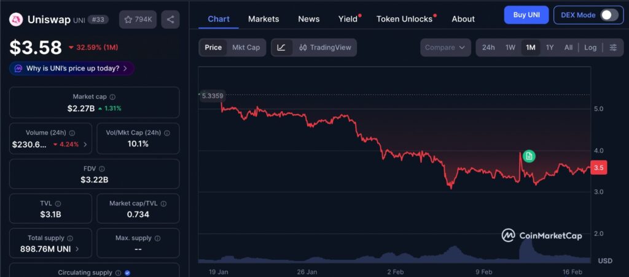Viewport: 629px width, 277px height.
Task: Click the star watchlist button showing 794K
Action: pos(138,20)
